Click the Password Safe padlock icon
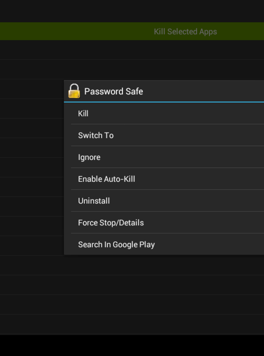Screen dimensions: 264x356 (74, 91)
